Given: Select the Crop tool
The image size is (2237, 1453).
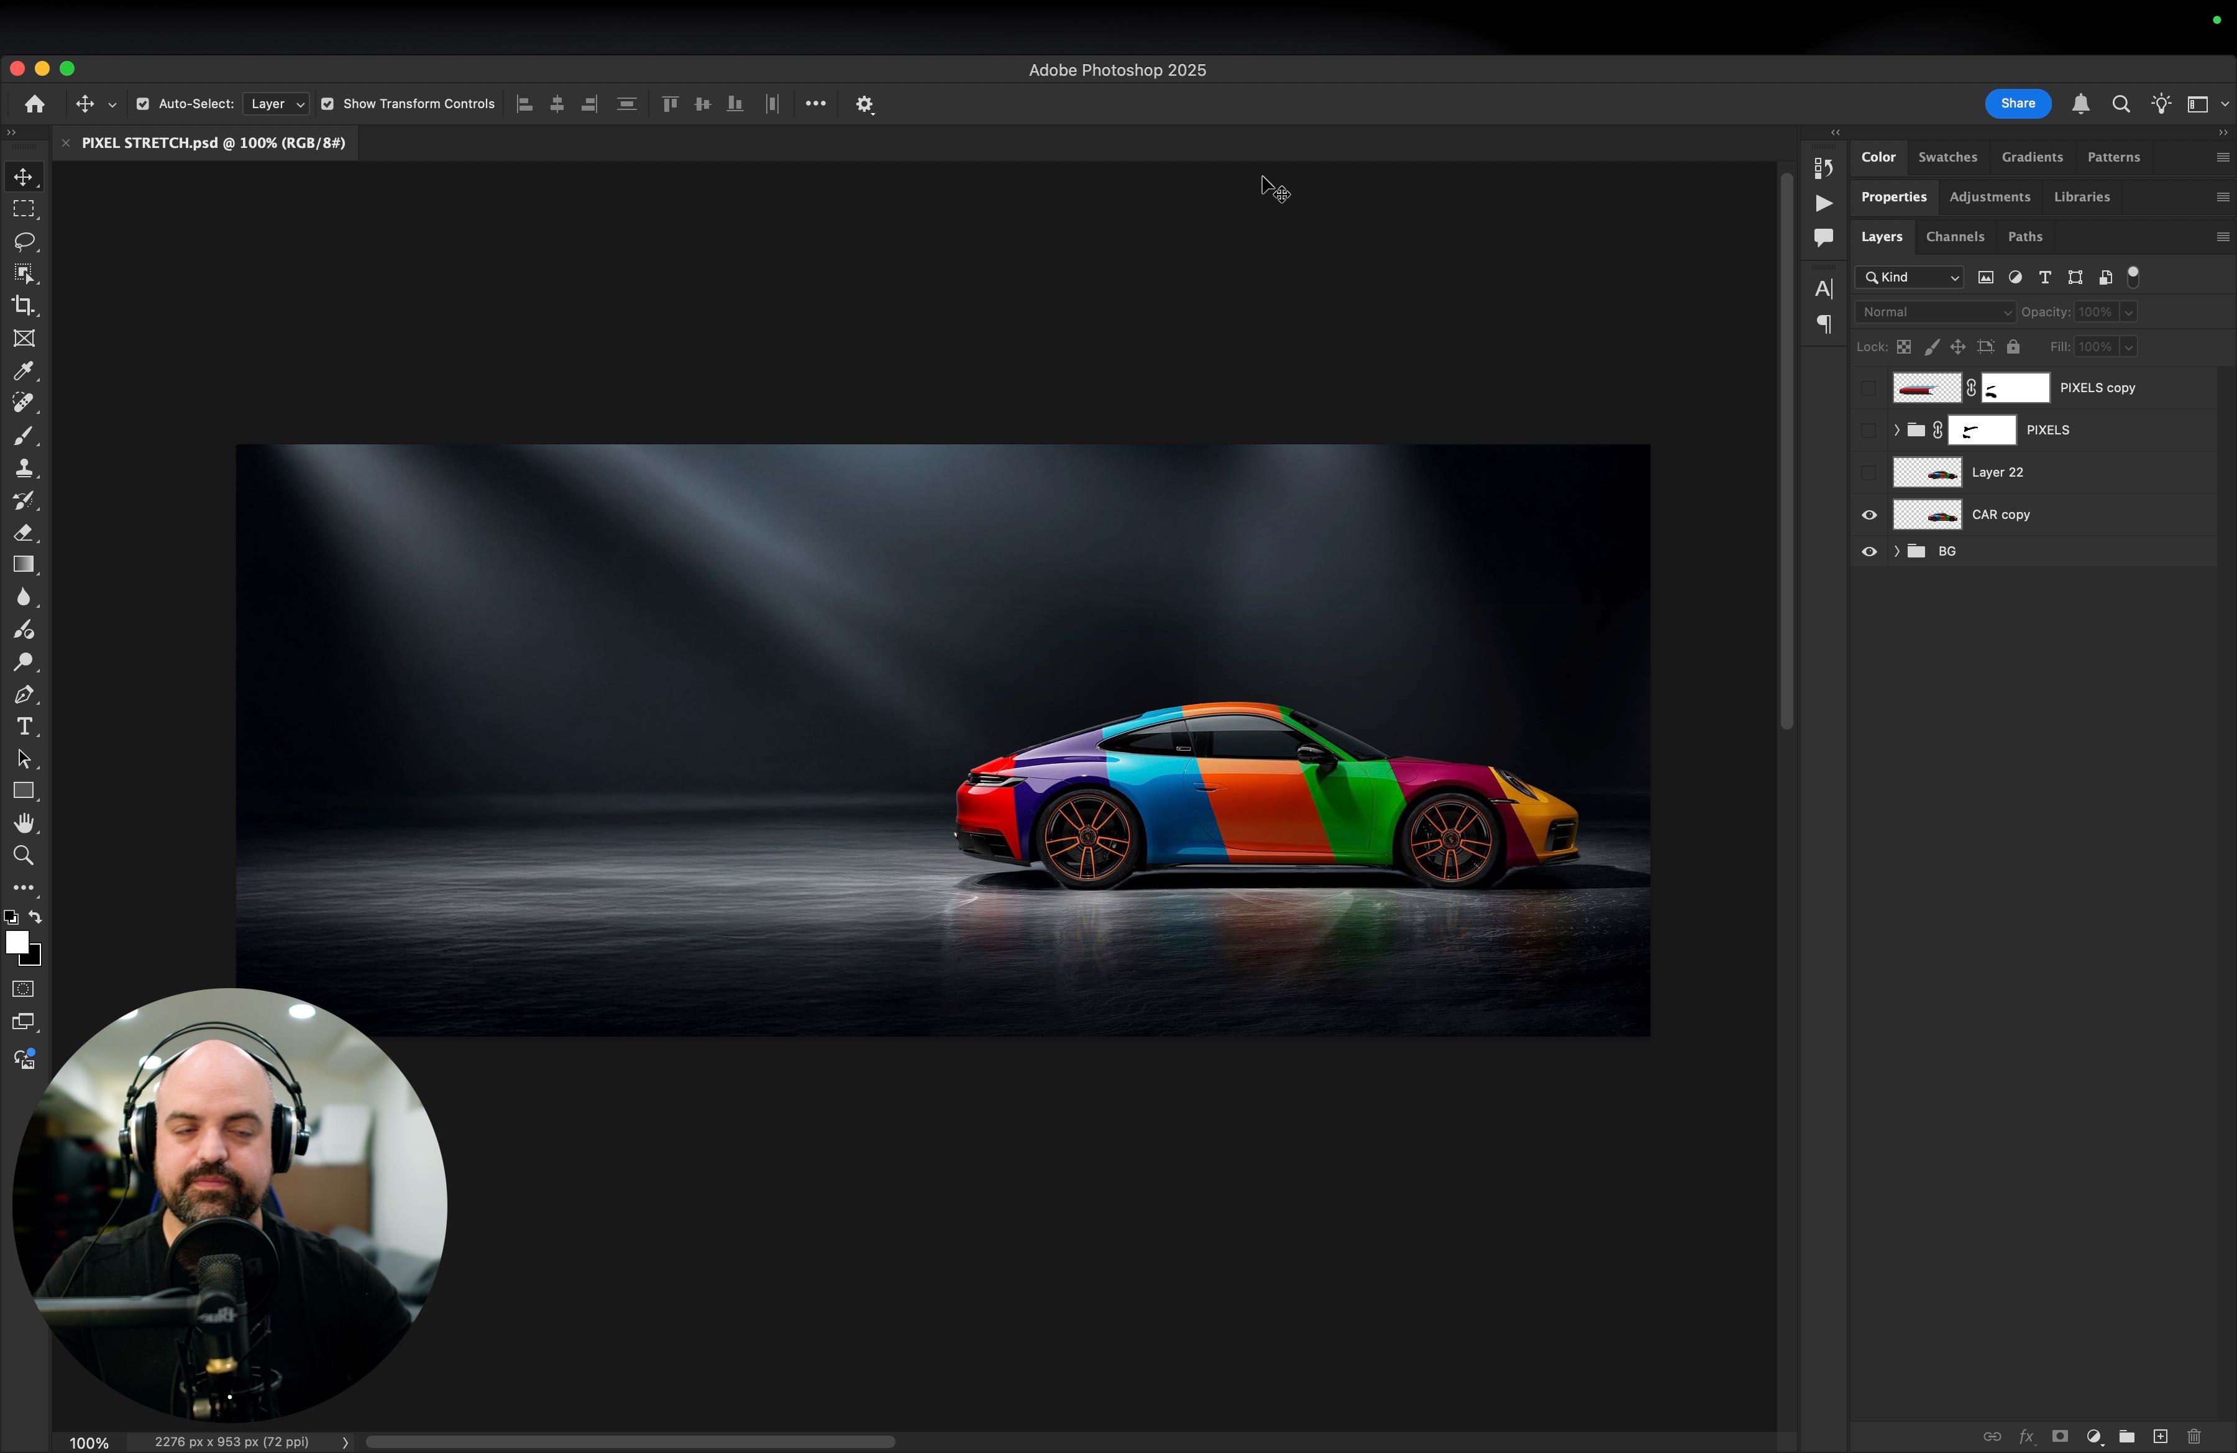Looking at the screenshot, I should pyautogui.click(x=24, y=305).
